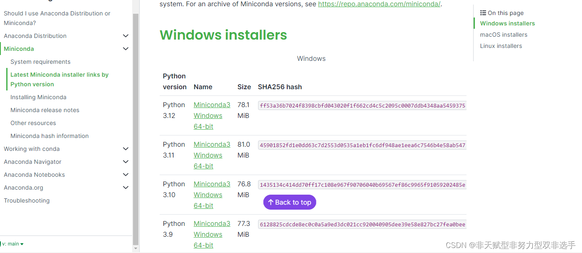Click the Windows table caption

pos(311,58)
